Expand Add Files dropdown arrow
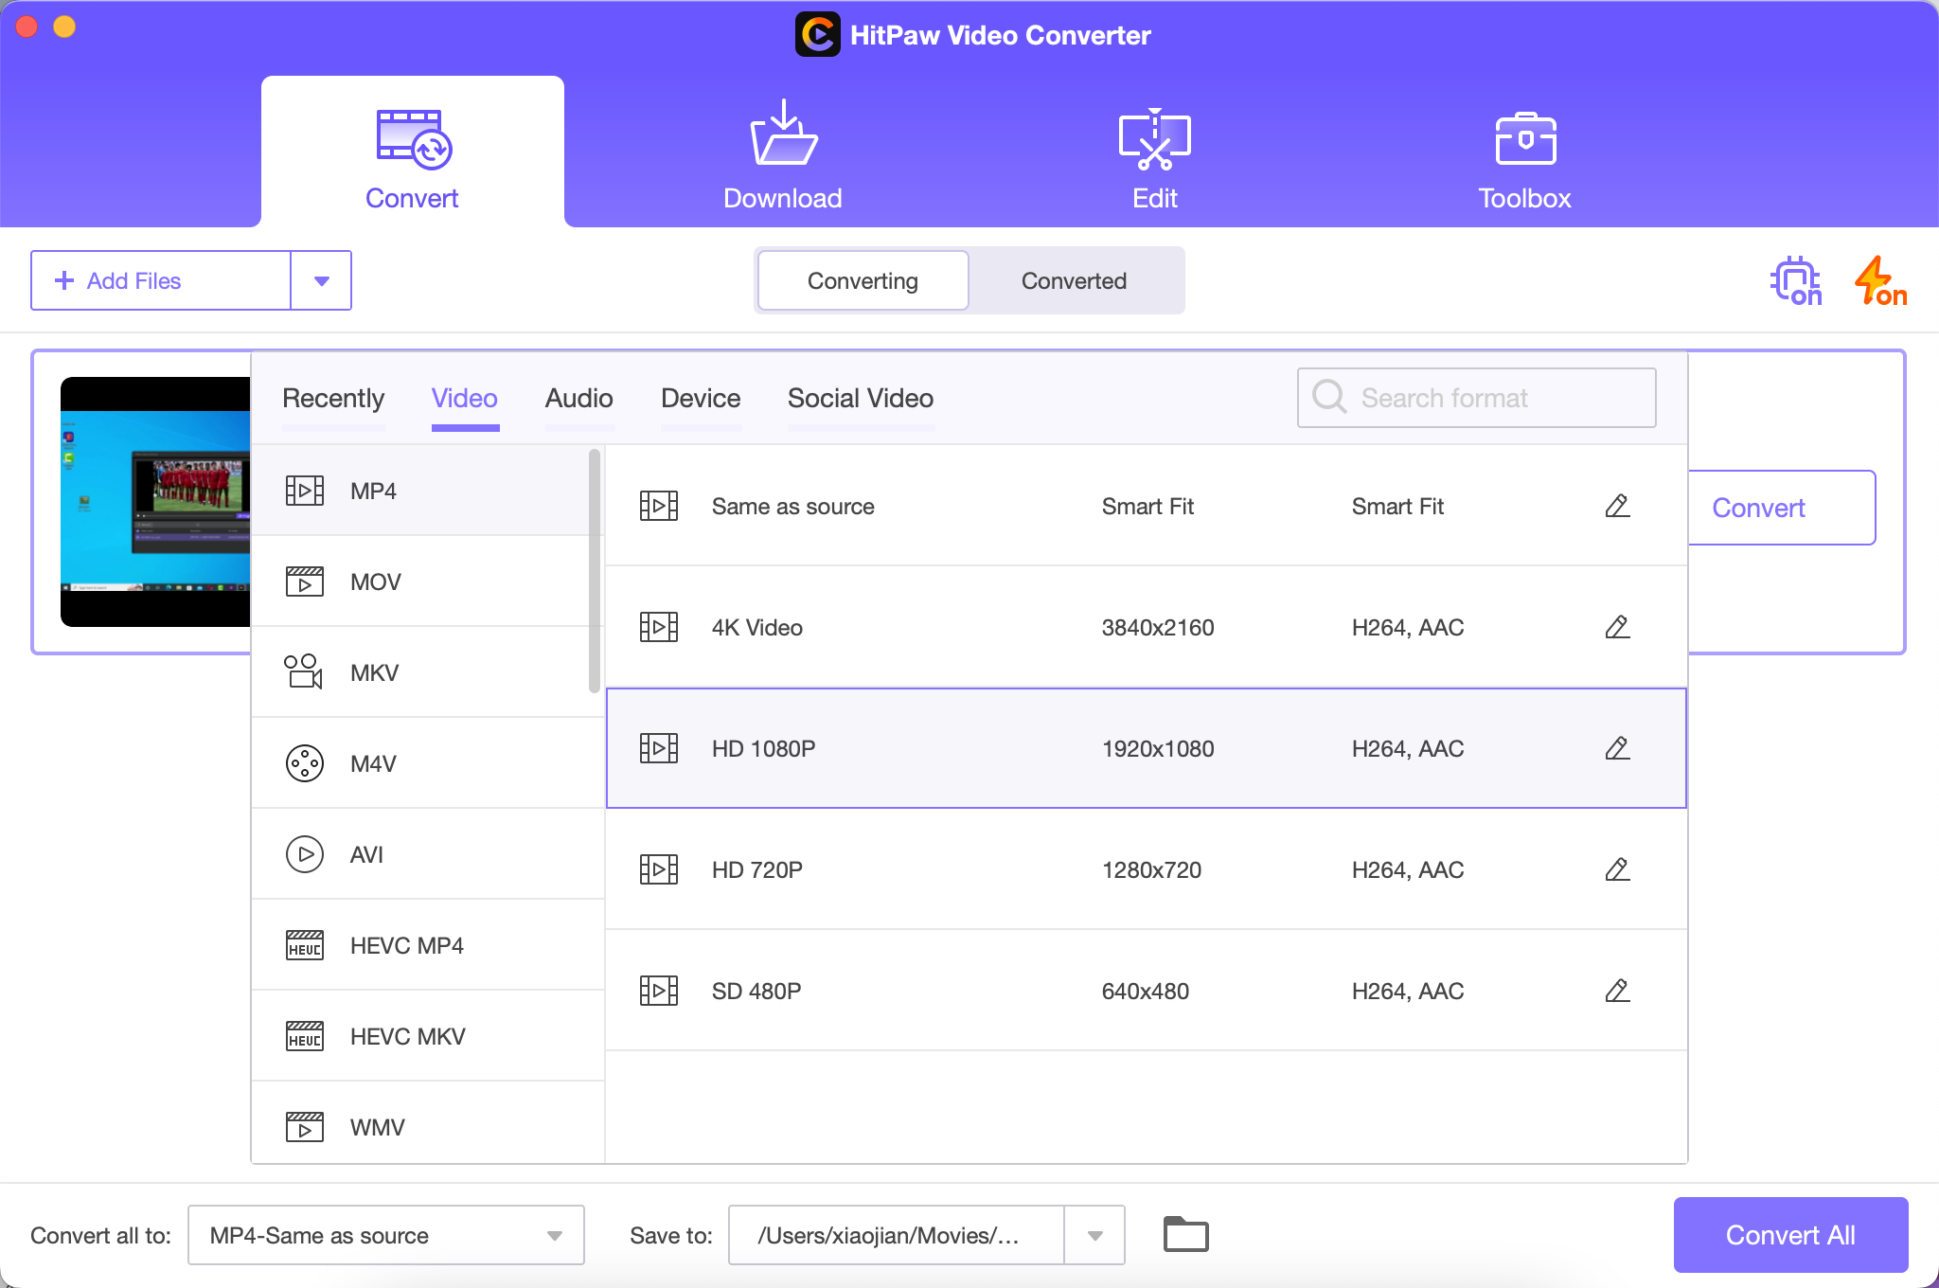 [x=321, y=281]
